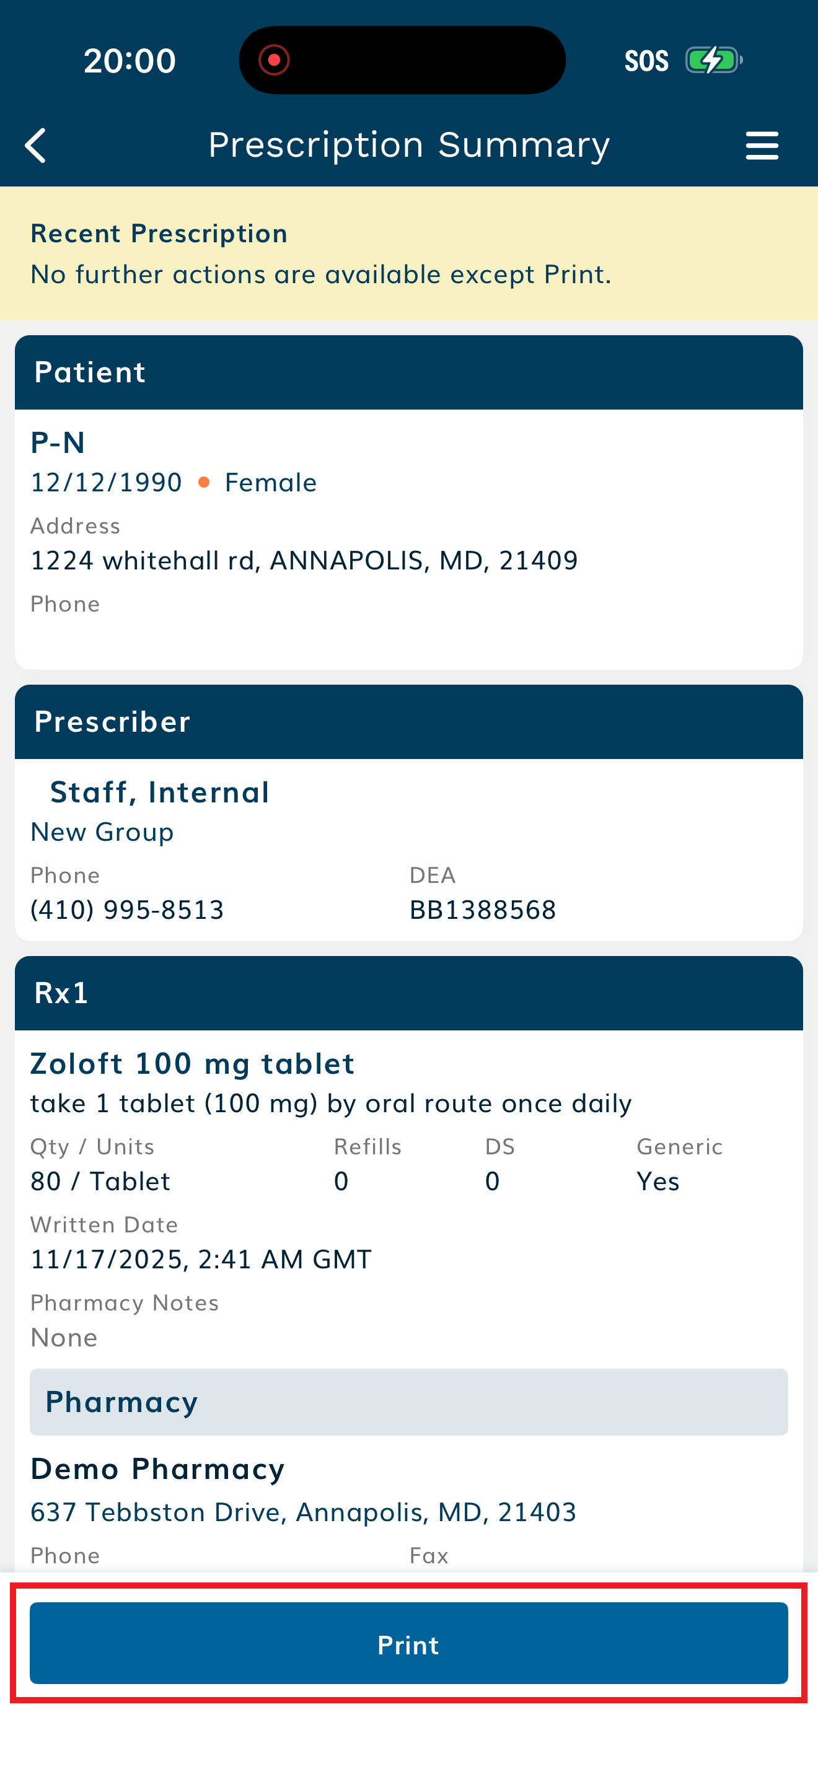
Task: Tap the Zoloft 100 mg tablet title
Action: point(193,1064)
